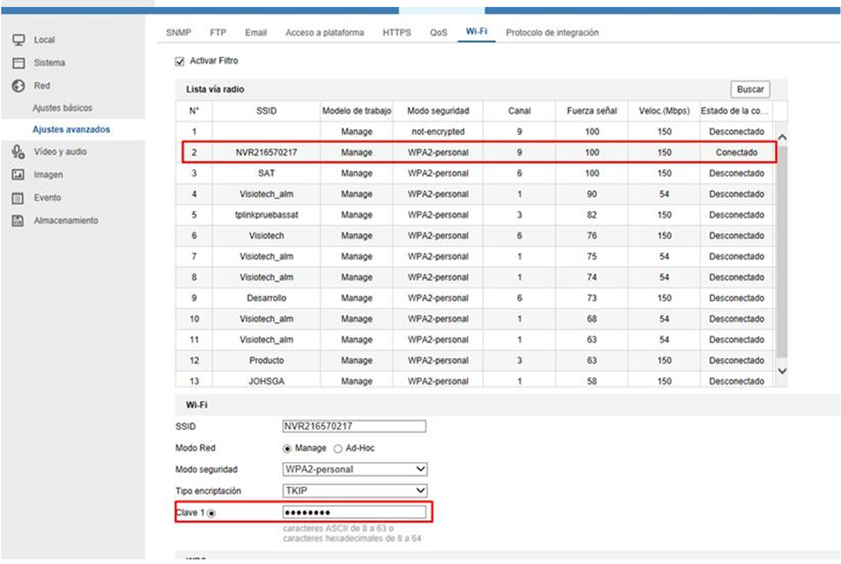Select Visiotech_alm in row 7
This screenshot has height=564, width=841.
point(266,257)
